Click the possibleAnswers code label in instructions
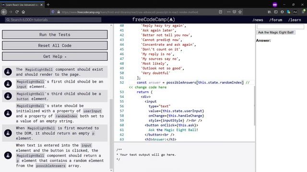 coord(51,166)
